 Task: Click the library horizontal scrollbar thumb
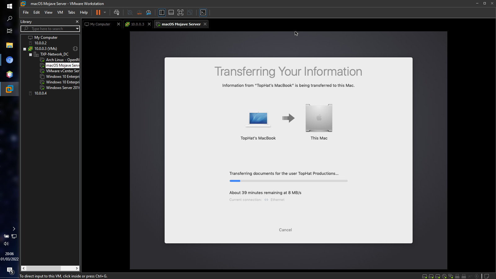pyautogui.click(x=43, y=268)
